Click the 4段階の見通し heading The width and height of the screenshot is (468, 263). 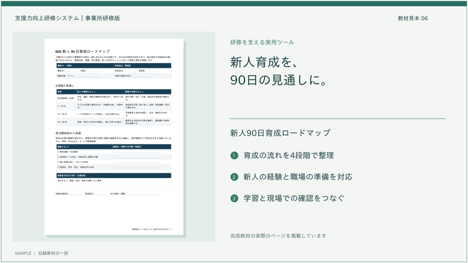(x=65, y=85)
